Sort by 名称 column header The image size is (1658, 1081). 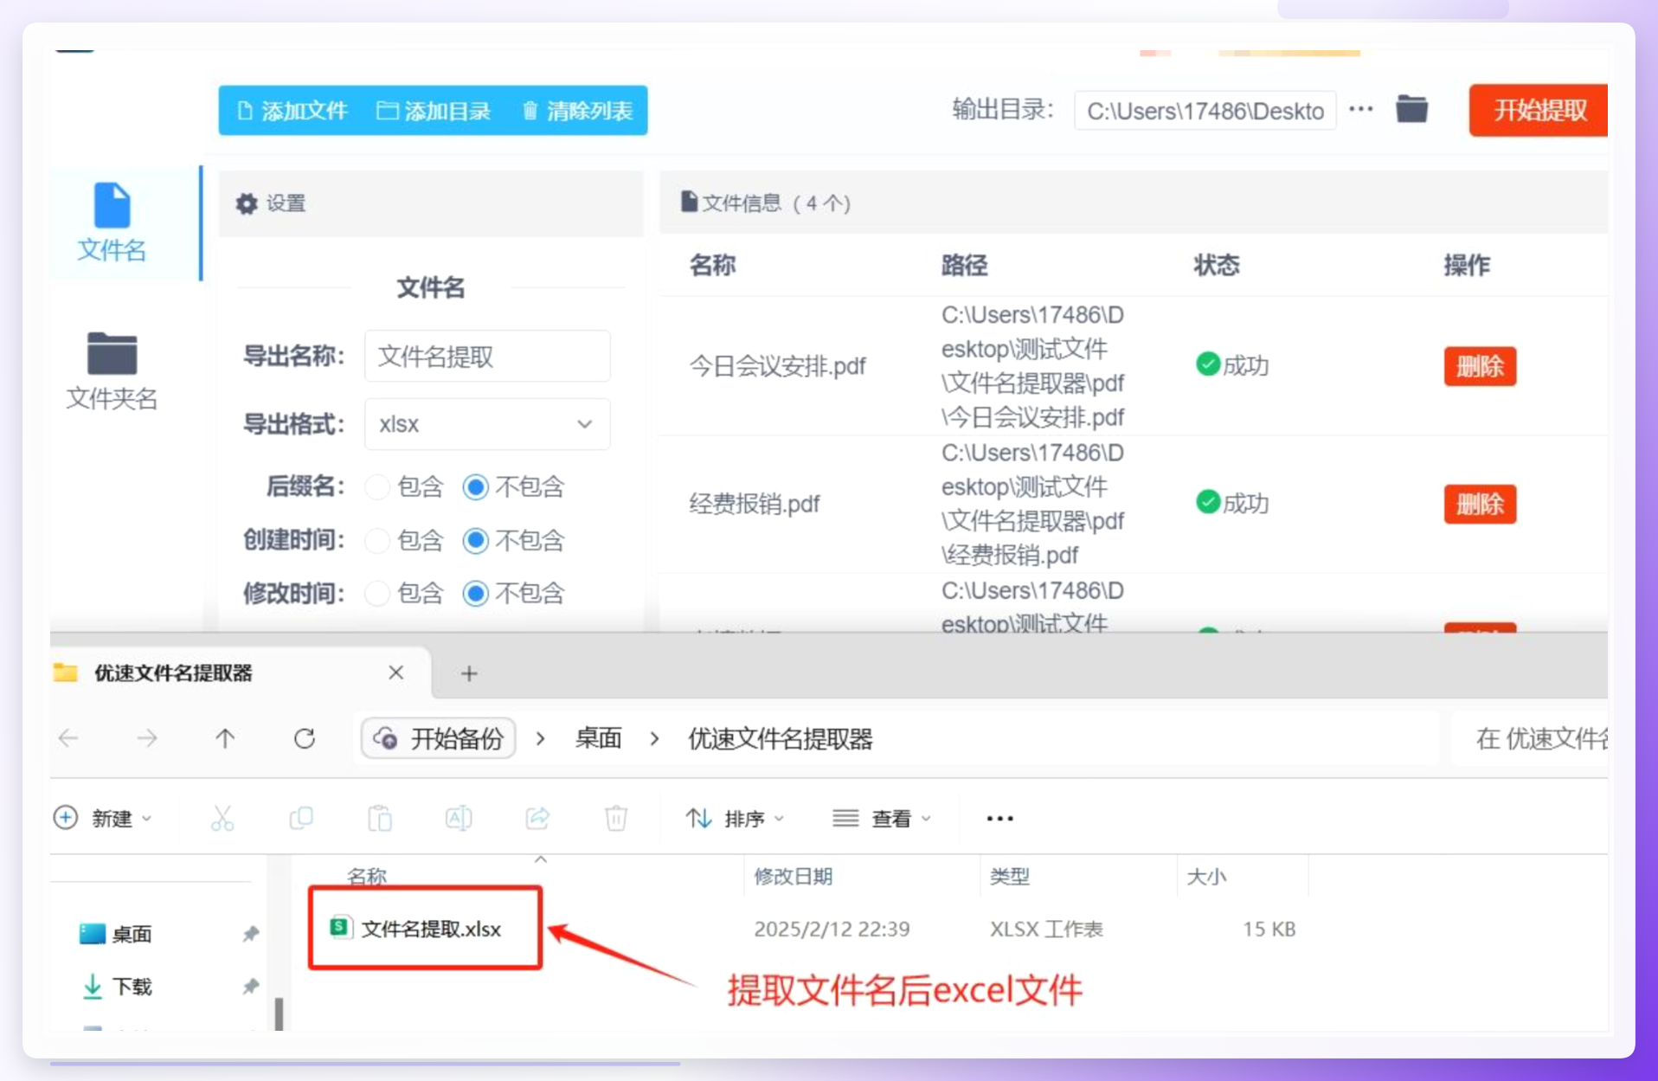[x=367, y=876]
